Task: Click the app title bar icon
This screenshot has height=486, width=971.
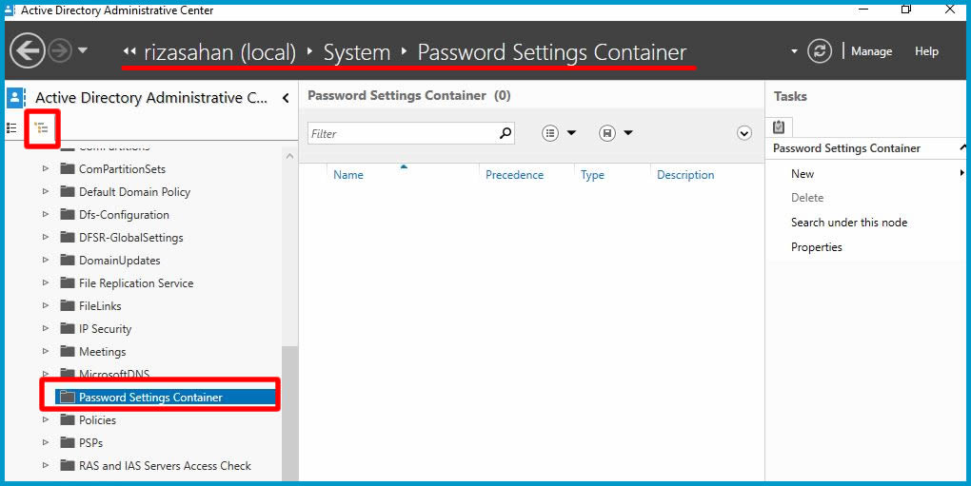Action: pos(10,10)
